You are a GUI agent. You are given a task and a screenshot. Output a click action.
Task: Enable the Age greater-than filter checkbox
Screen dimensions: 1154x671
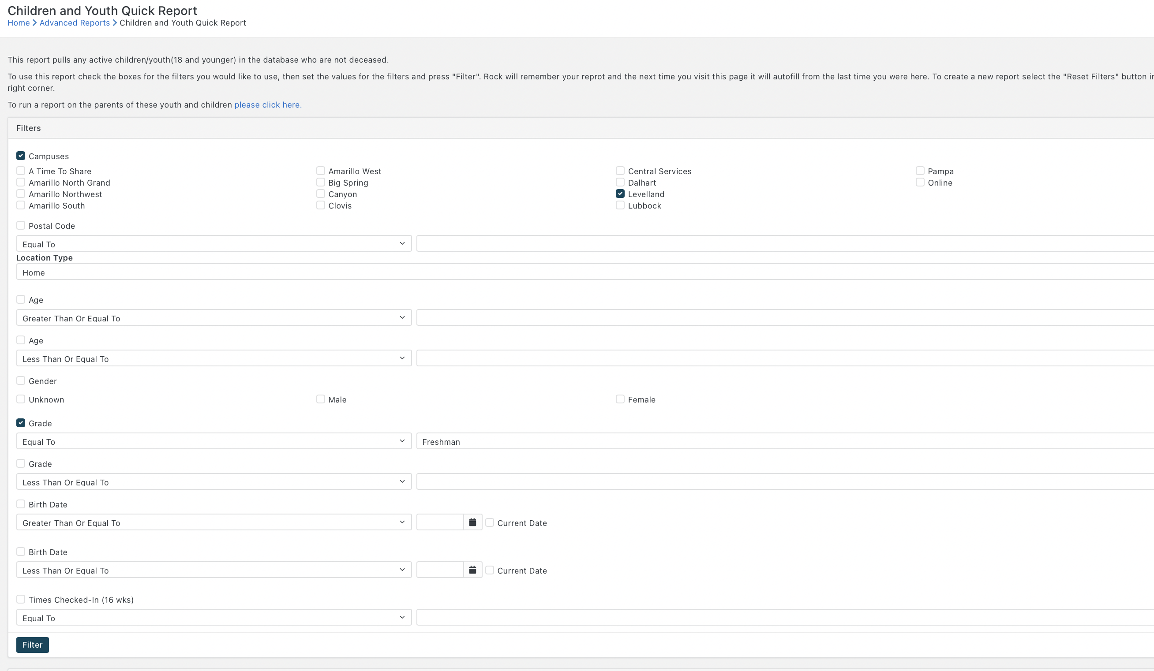tap(21, 299)
